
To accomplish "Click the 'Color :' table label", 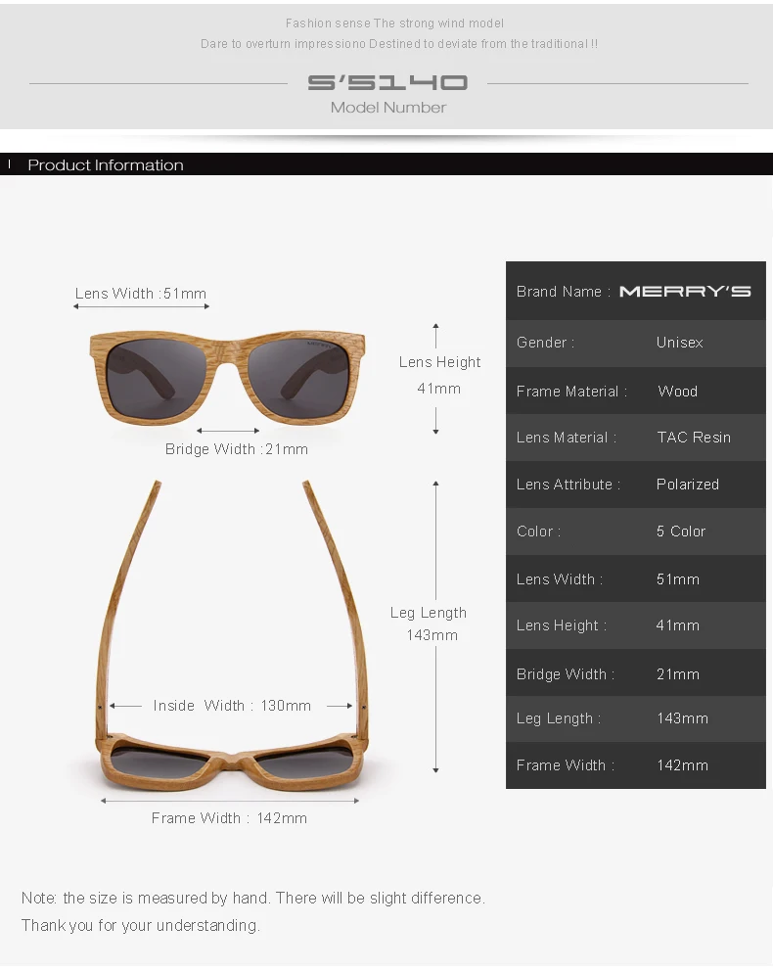I will point(538,532).
